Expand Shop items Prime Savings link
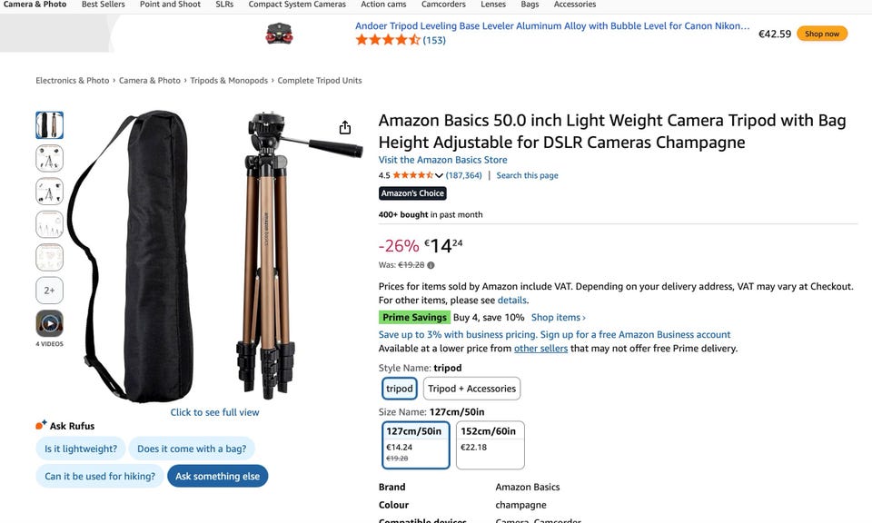The width and height of the screenshot is (872, 523). pos(558,318)
